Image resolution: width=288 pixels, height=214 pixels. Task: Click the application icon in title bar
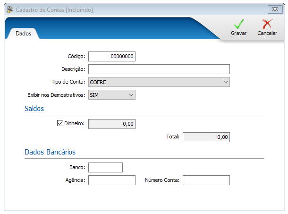pyautogui.click(x=9, y=9)
